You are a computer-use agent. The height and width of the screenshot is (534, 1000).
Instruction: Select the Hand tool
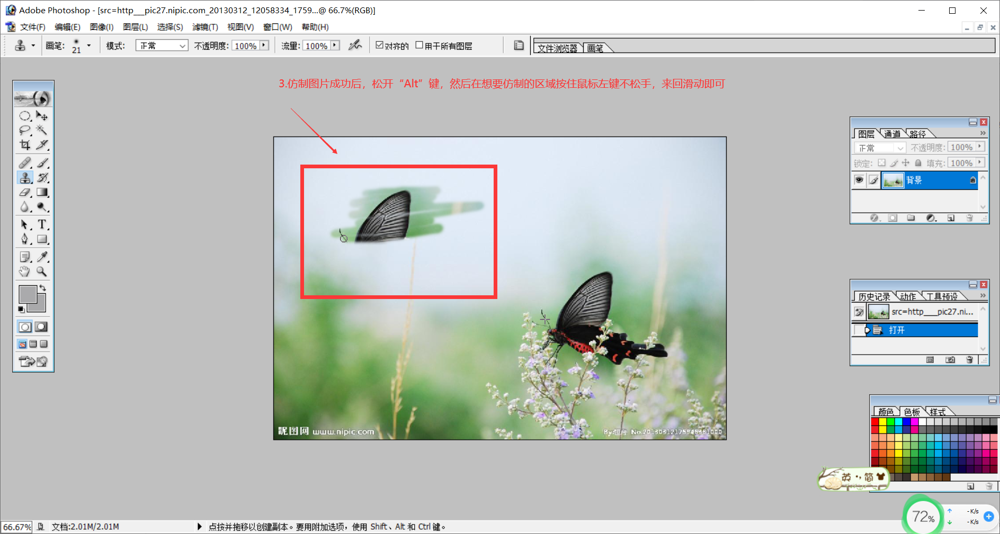coord(25,271)
